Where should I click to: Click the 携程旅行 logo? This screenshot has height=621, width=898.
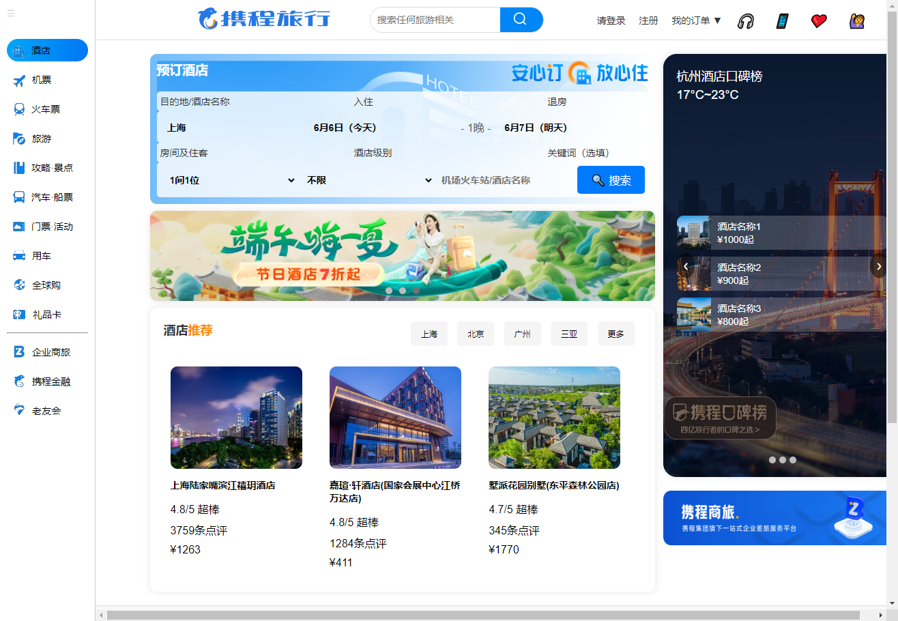pyautogui.click(x=264, y=18)
